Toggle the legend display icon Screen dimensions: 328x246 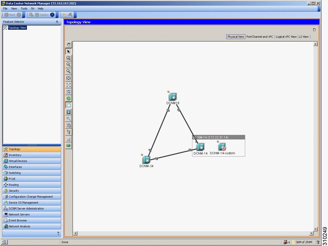tap(68, 139)
